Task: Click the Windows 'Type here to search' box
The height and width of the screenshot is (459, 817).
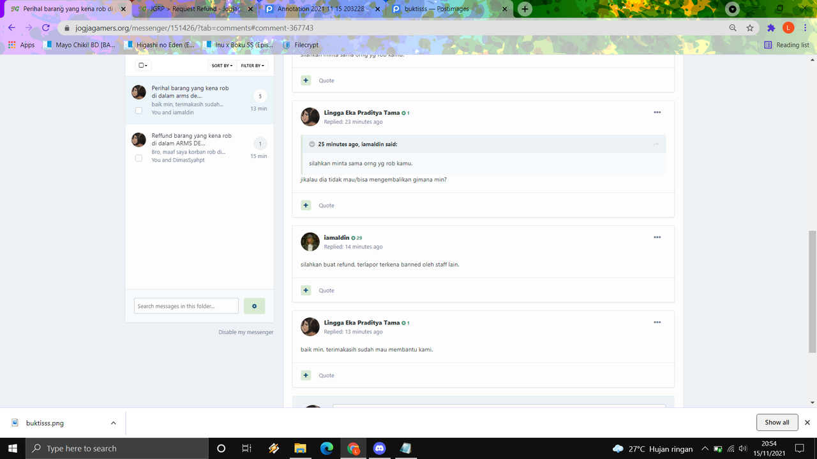Action: (x=117, y=449)
